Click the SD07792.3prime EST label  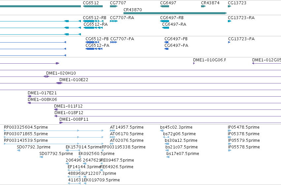click(33, 147)
